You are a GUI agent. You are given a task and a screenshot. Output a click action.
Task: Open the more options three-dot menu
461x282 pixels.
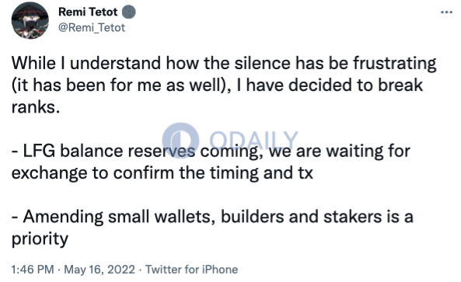pyautogui.click(x=446, y=12)
